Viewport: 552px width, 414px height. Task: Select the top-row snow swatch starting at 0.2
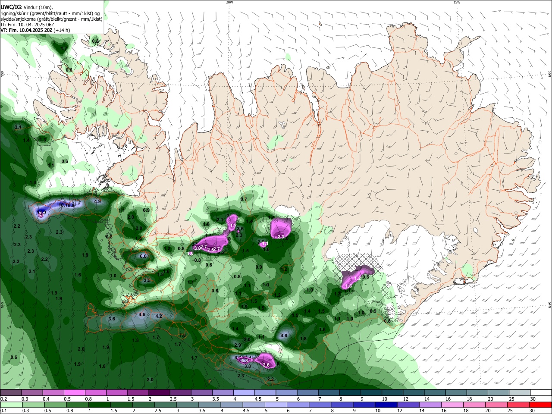tap(11, 392)
